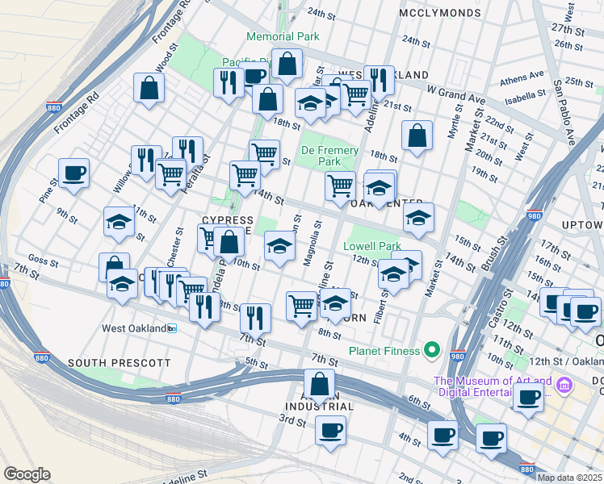Click the Memorial Park label

(x=283, y=36)
